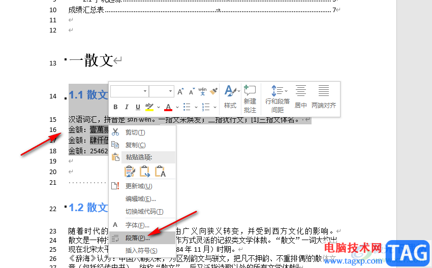
Task: Expand numbered list style dropdown
Action: click(214, 107)
